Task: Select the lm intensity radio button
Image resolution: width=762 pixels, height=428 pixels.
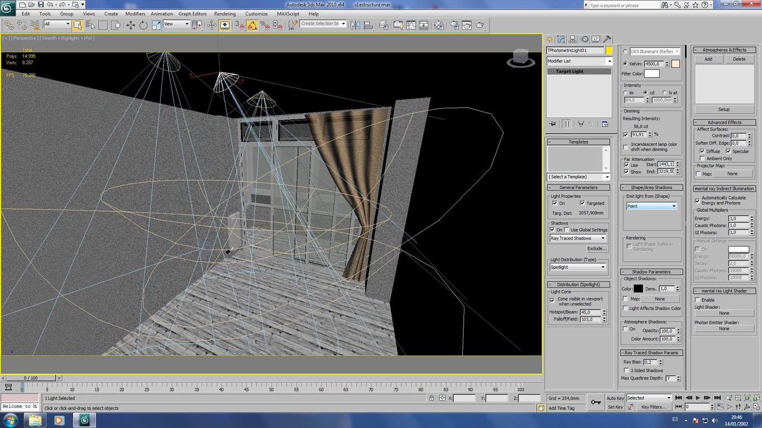Action: click(x=625, y=93)
